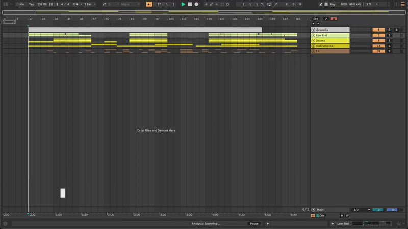Toggle the Loop switch icon
This screenshot has width=408, height=229.
(x=269, y=4)
